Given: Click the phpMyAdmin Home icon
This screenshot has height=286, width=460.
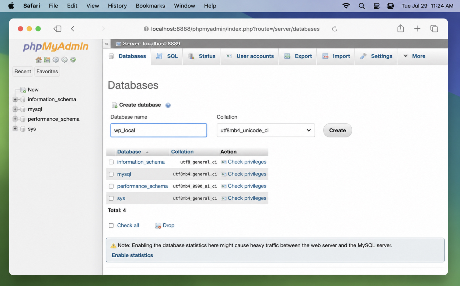Looking at the screenshot, I should (x=38, y=60).
